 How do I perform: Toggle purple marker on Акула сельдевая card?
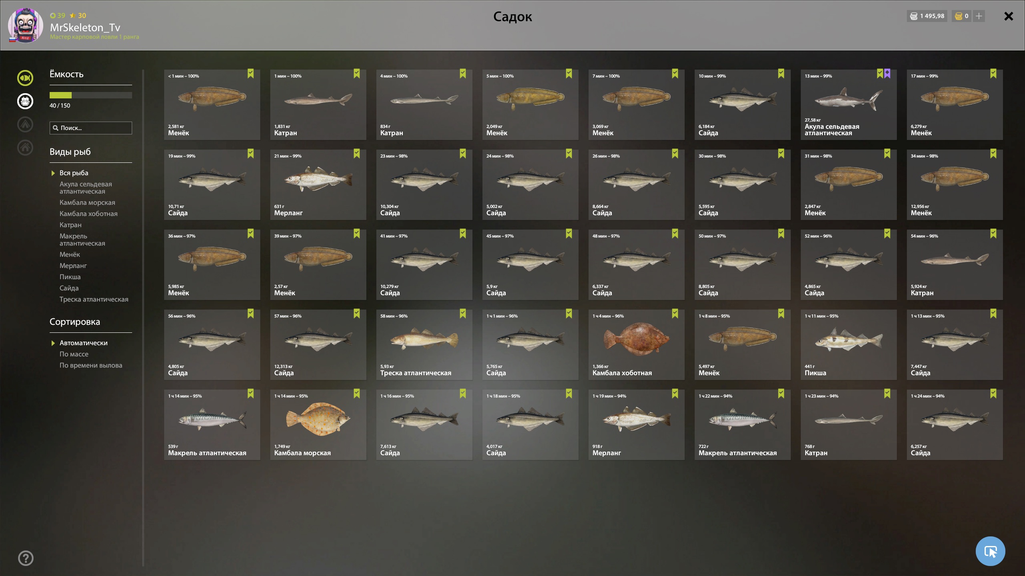click(887, 74)
